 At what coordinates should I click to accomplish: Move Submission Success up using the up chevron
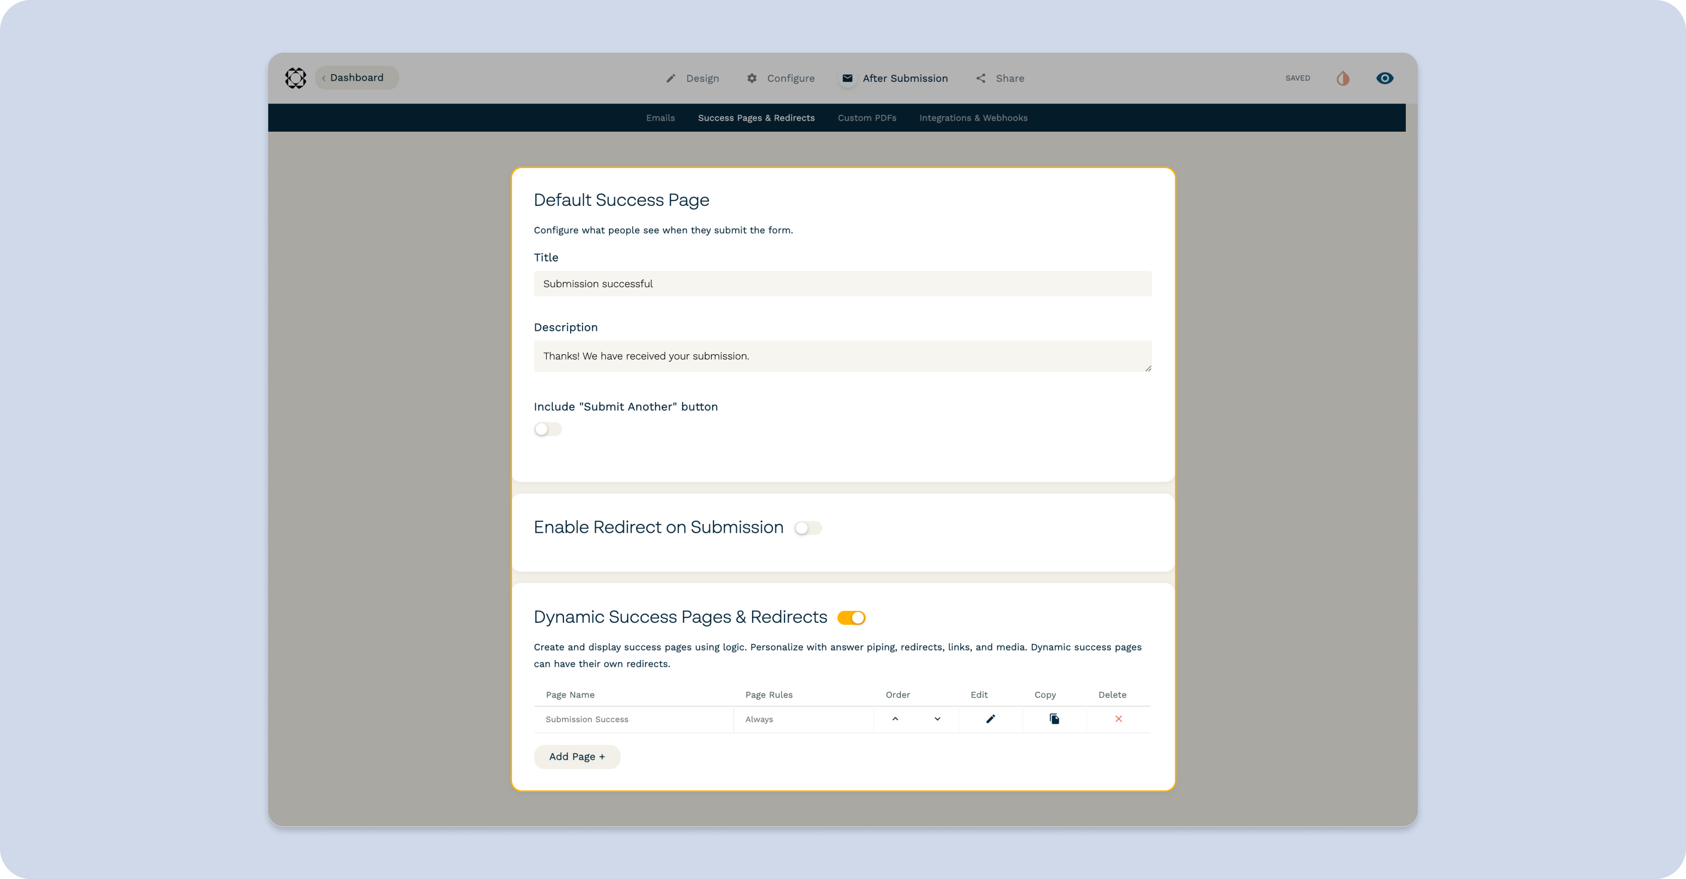tap(895, 719)
